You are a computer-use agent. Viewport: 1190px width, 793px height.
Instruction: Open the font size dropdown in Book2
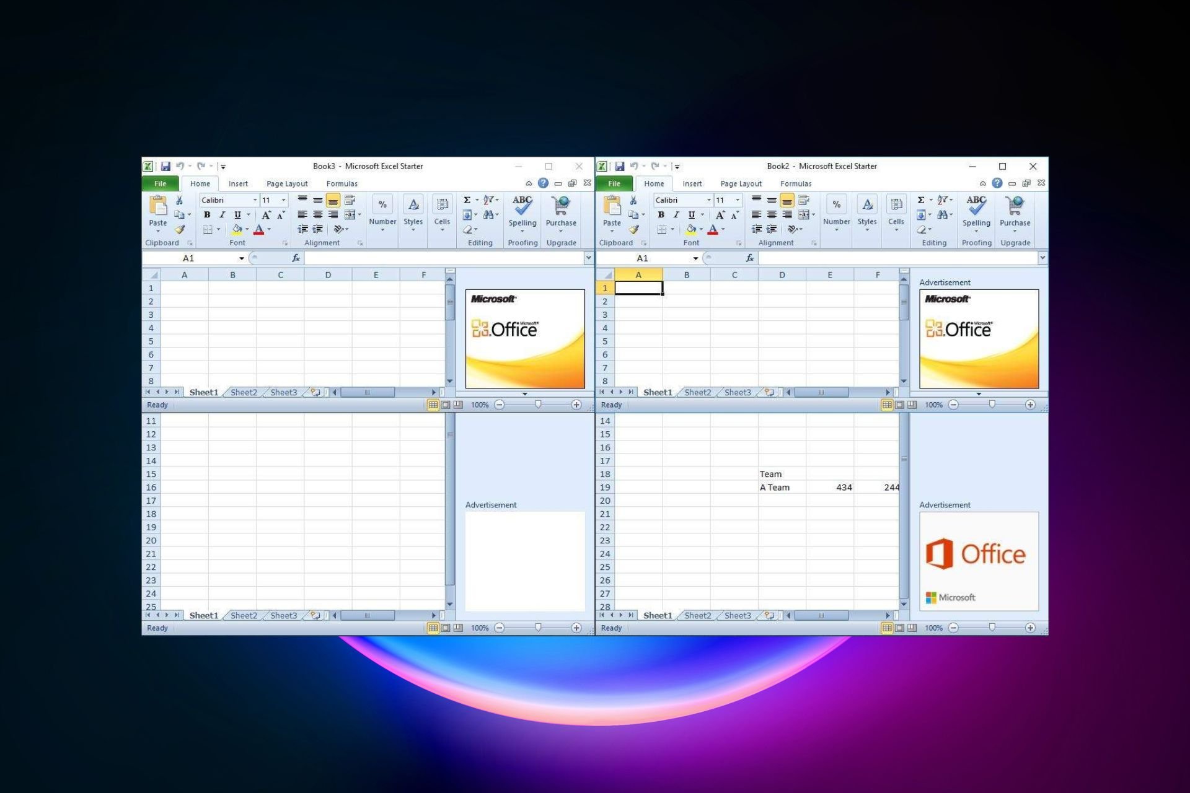[x=738, y=200]
